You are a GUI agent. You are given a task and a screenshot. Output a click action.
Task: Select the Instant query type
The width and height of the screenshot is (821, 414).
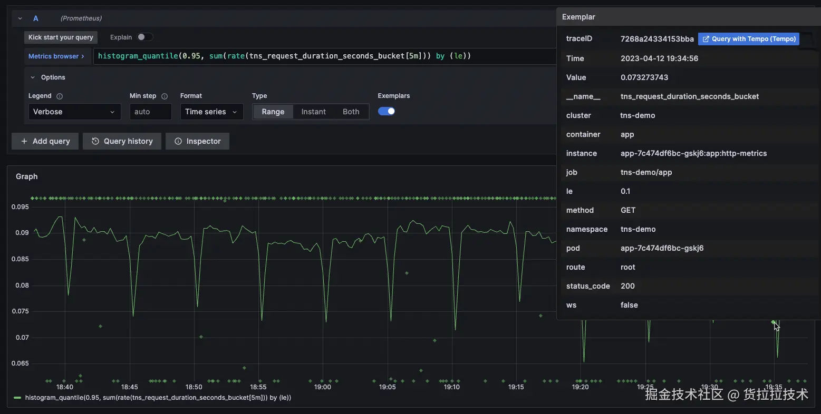[x=313, y=112]
